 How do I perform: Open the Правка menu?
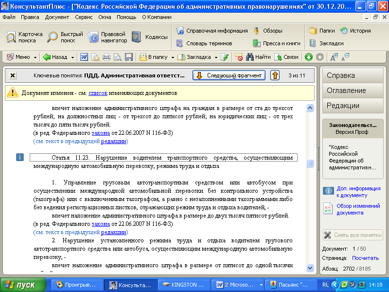pyautogui.click(x=30, y=17)
